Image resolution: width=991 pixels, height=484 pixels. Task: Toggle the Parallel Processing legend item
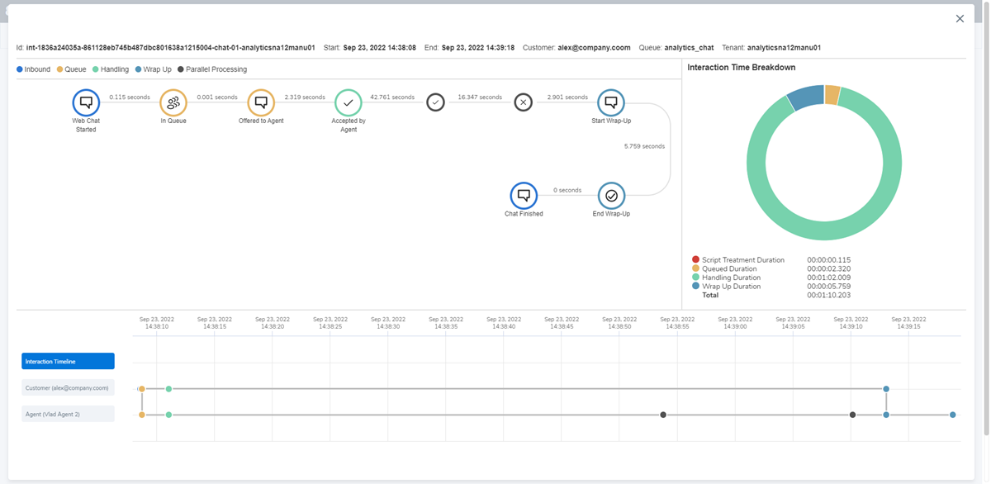(x=211, y=69)
